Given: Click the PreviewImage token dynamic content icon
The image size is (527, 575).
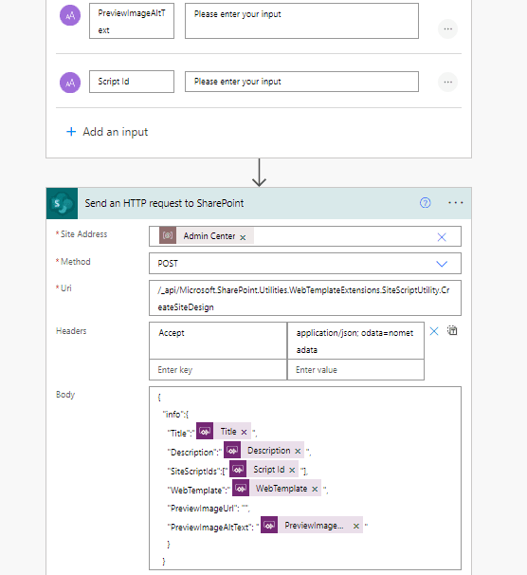Looking at the screenshot, I should pos(269,526).
